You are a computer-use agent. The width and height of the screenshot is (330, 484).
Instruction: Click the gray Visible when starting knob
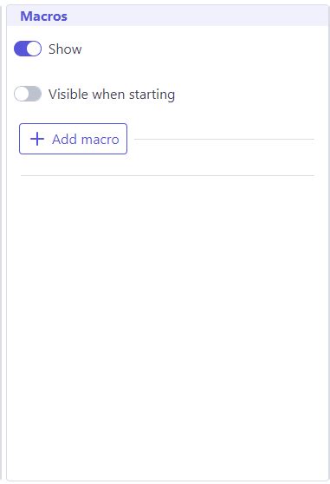pyautogui.click(x=22, y=94)
